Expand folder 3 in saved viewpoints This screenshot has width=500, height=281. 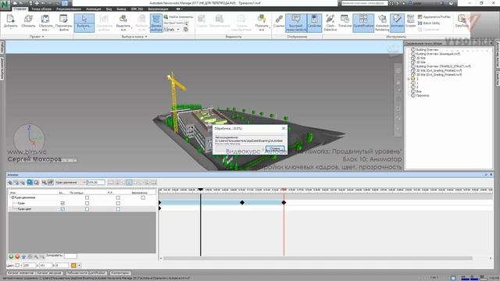pos(409,79)
